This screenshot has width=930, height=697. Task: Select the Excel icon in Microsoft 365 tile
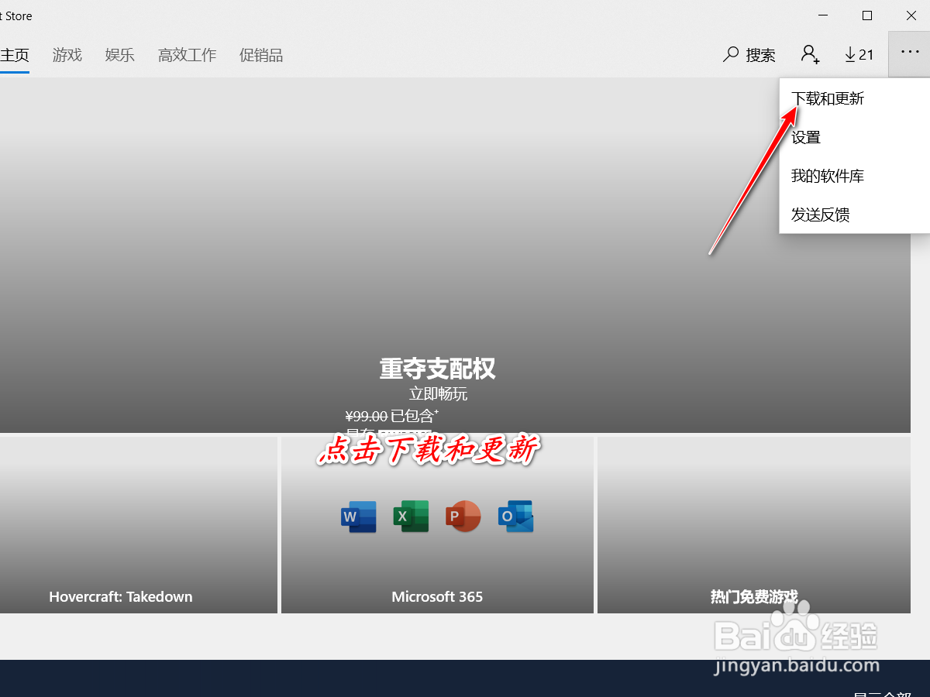411,516
